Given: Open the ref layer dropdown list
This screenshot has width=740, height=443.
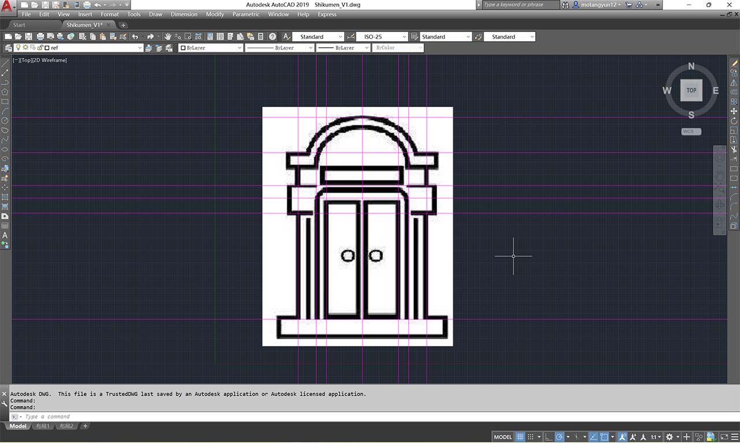Looking at the screenshot, I should click(x=79, y=47).
